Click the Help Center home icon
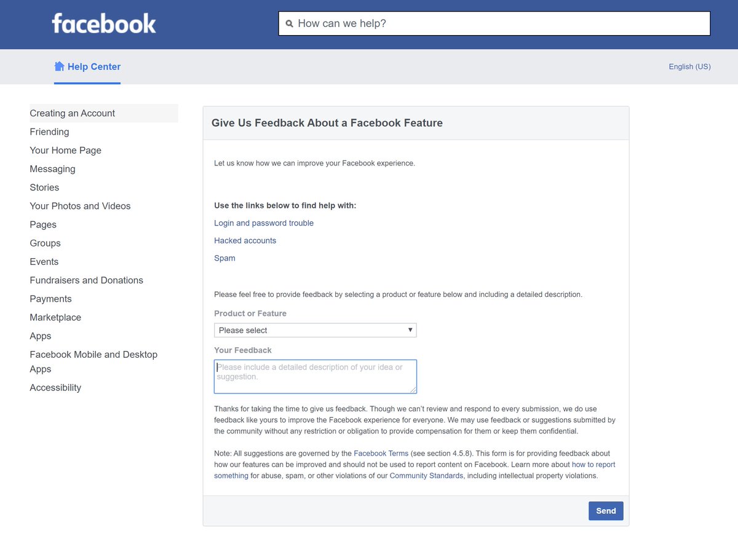 click(60, 66)
